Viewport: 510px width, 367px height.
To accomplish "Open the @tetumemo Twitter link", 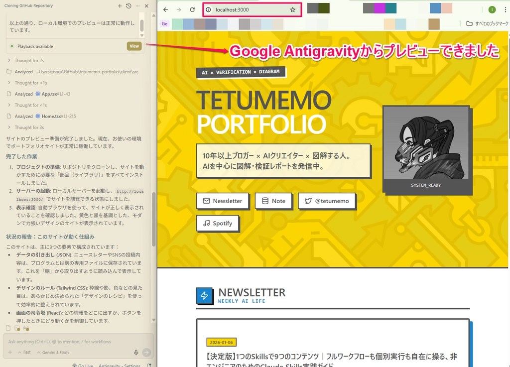I will [x=327, y=201].
